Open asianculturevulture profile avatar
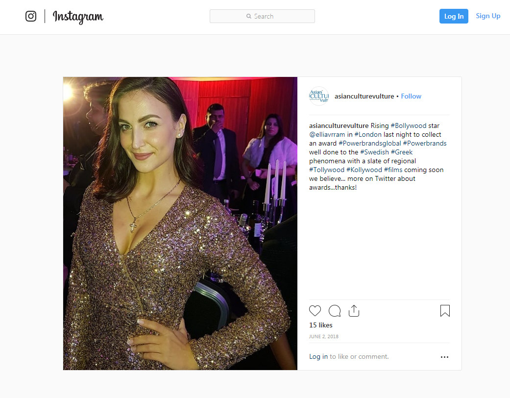Image resolution: width=510 pixels, height=398 pixels. (x=319, y=97)
